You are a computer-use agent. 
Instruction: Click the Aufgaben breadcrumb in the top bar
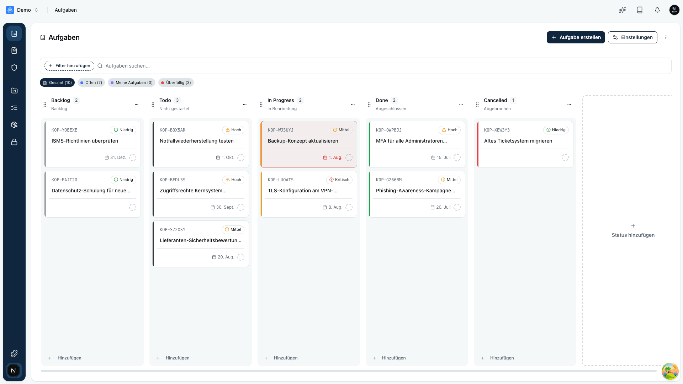[66, 10]
